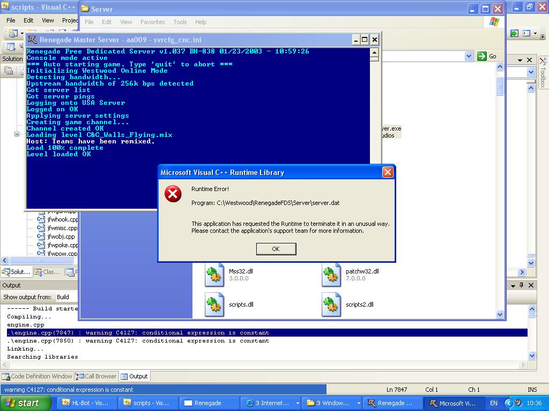Screen dimensions: 549x411
Task: Open the Favorites menu in Server window
Action: (152, 22)
